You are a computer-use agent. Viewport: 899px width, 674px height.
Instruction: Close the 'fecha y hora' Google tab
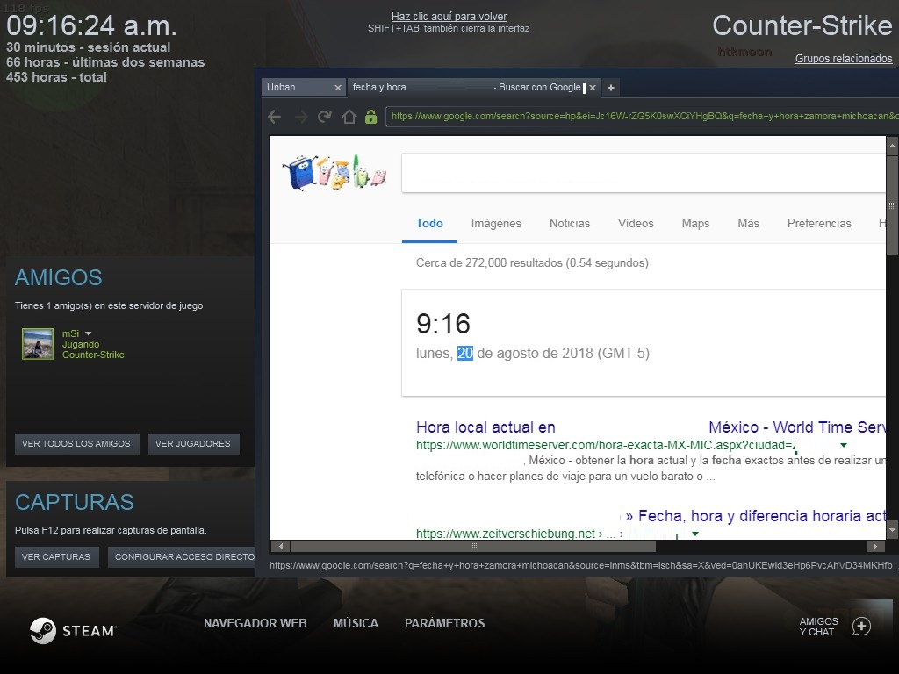pos(593,88)
